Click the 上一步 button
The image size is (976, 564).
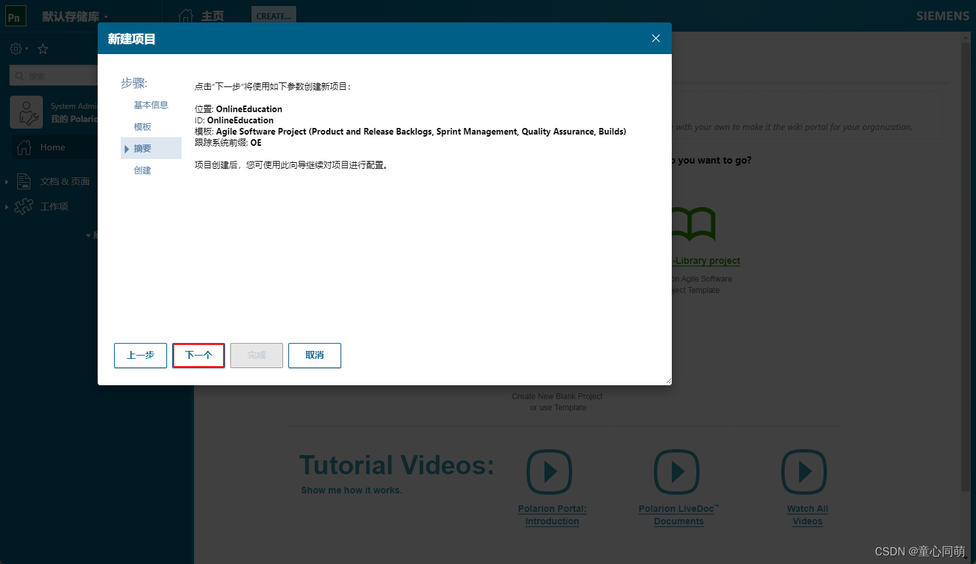click(141, 356)
